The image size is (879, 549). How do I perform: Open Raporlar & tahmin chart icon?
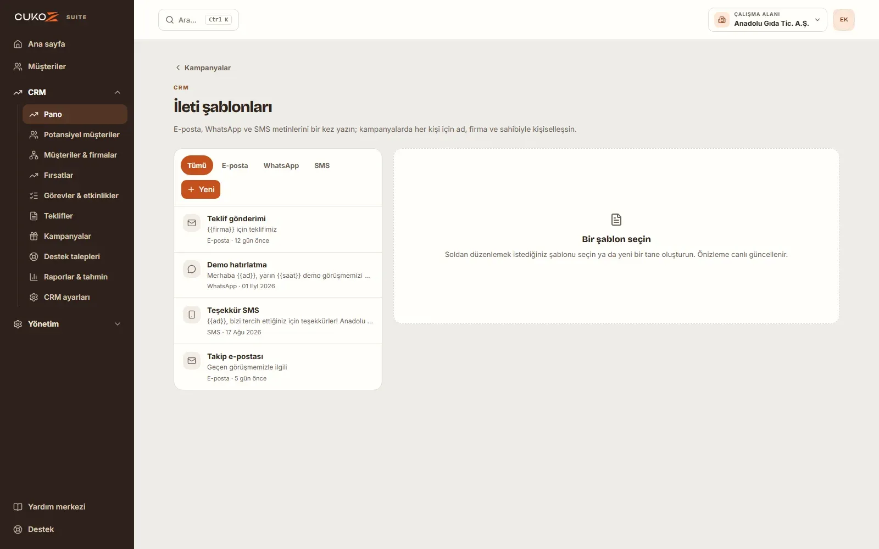tap(34, 277)
